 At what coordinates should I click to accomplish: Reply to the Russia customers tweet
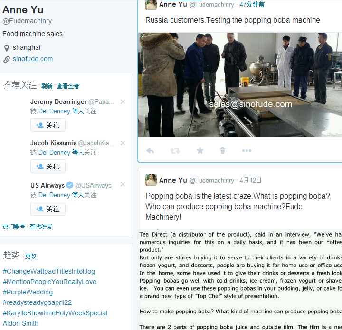pyautogui.click(x=150, y=151)
